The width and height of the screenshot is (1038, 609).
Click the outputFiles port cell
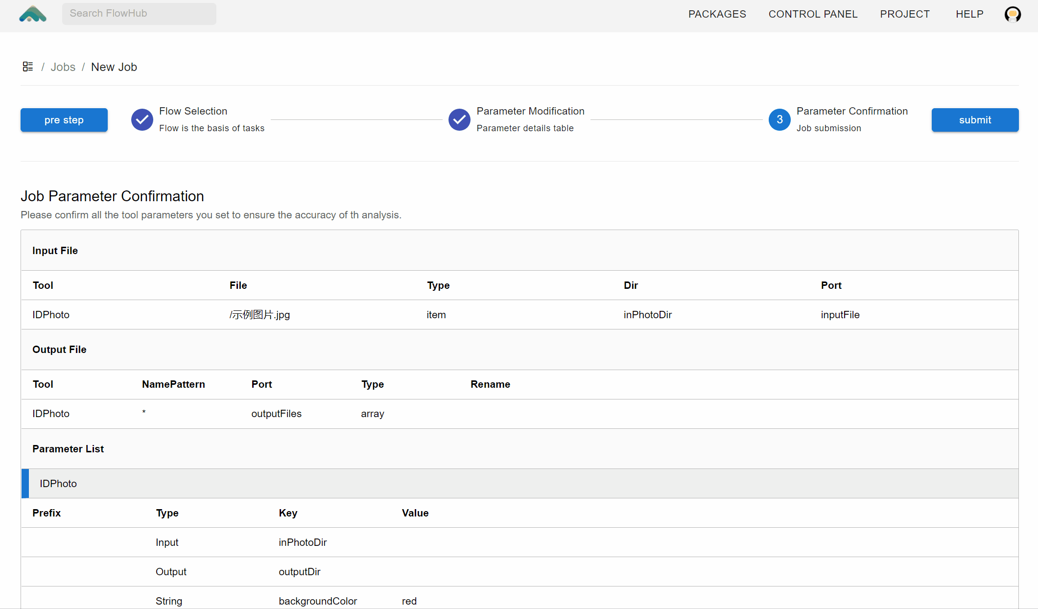(x=276, y=414)
